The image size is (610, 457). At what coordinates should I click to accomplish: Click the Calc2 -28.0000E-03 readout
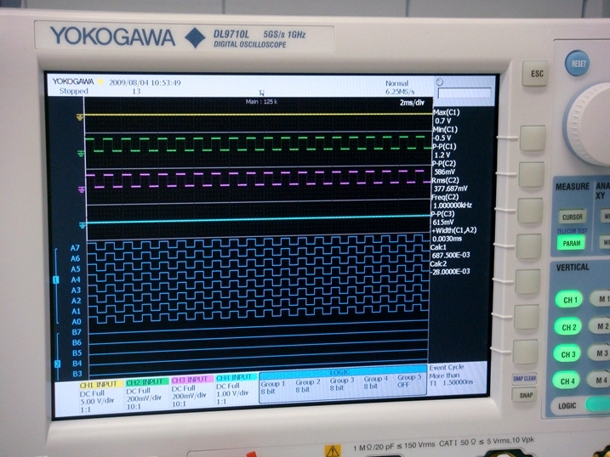pyautogui.click(x=450, y=268)
